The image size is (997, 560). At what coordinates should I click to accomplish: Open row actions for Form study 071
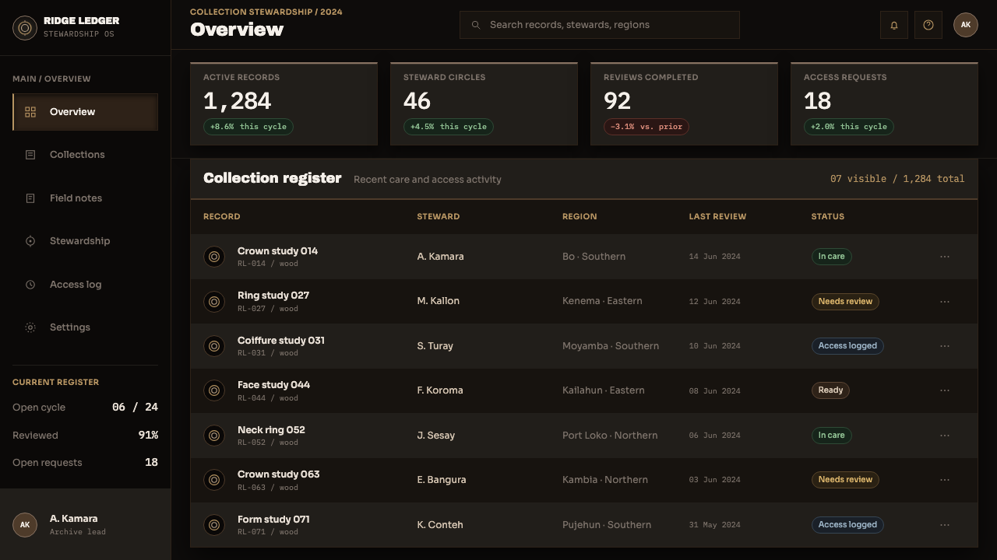[x=945, y=525]
